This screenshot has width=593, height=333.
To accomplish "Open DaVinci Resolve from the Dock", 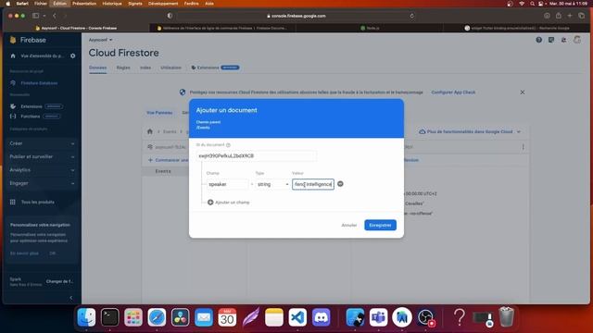I will (180, 317).
